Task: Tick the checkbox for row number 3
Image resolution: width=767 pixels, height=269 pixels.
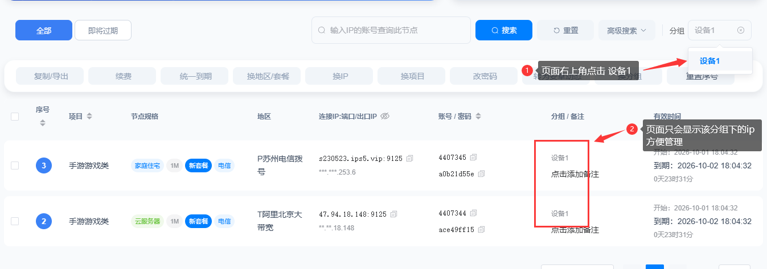Action: (15, 165)
